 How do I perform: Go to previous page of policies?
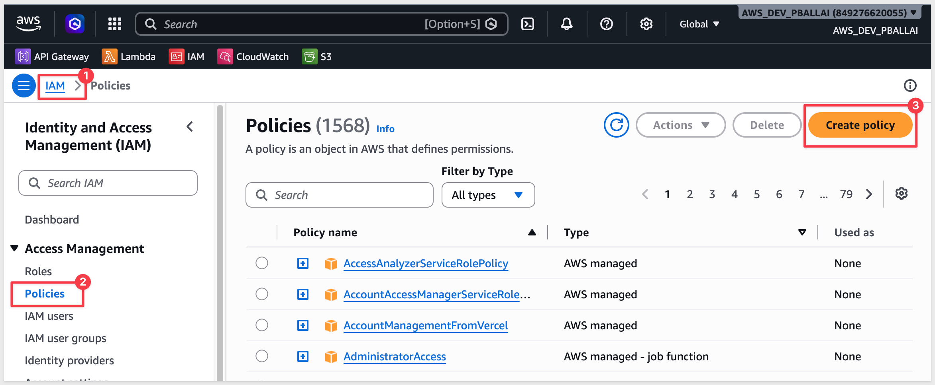click(x=645, y=194)
